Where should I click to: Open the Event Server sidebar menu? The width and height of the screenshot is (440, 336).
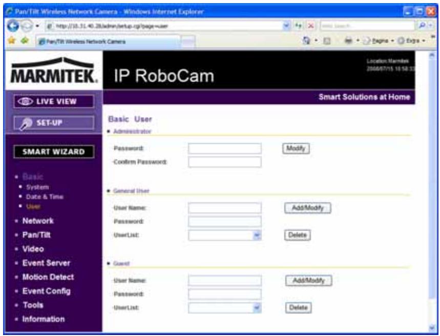click(46, 263)
